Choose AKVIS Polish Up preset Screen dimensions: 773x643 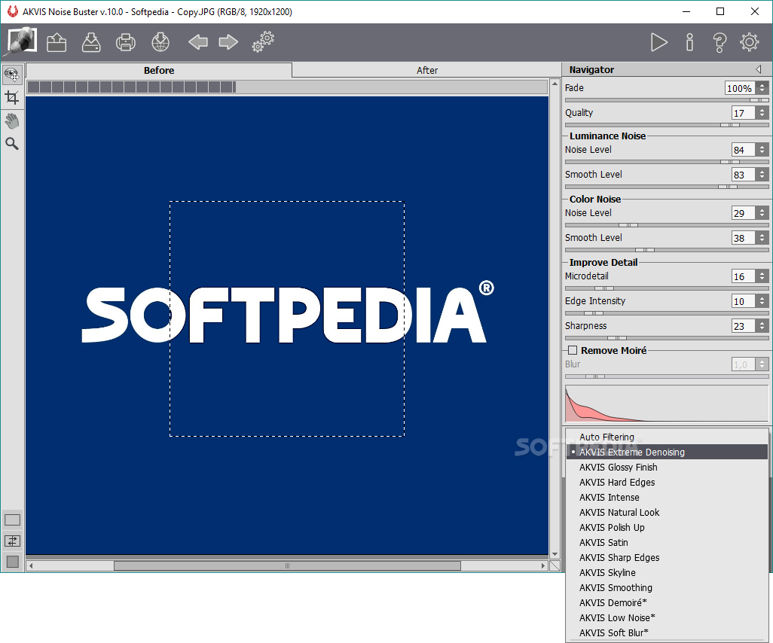coord(667,527)
